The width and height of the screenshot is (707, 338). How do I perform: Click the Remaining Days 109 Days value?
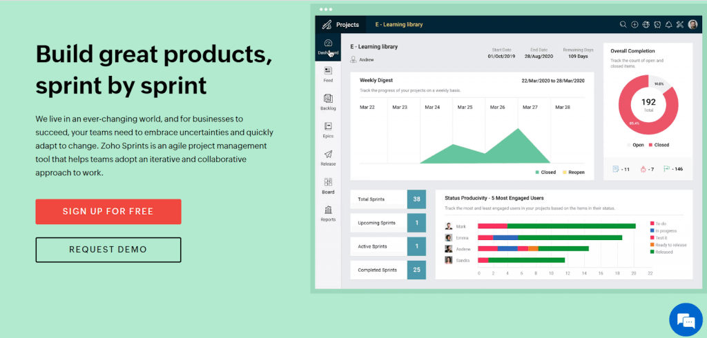tap(578, 57)
